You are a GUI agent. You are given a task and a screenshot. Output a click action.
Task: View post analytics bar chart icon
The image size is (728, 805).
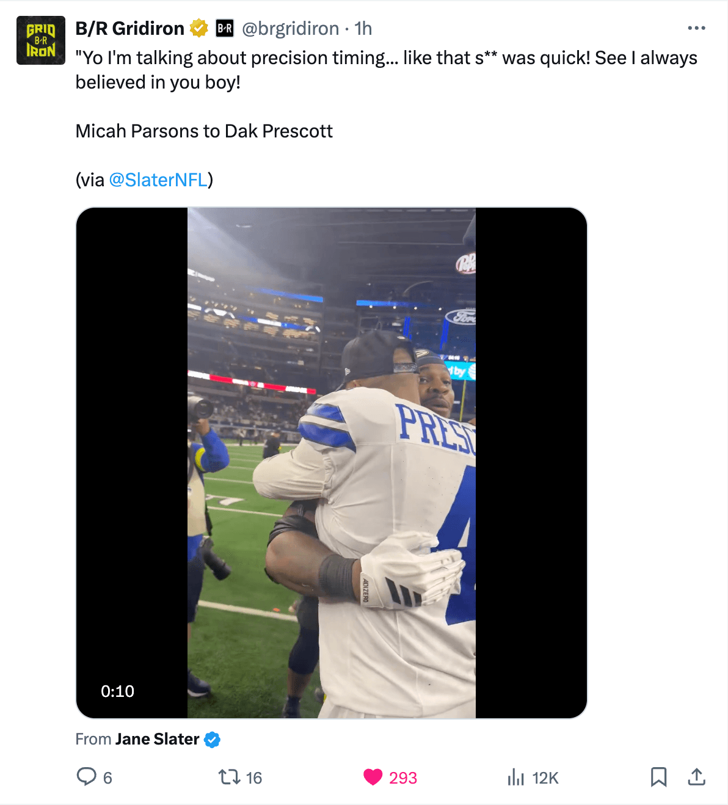tap(516, 777)
